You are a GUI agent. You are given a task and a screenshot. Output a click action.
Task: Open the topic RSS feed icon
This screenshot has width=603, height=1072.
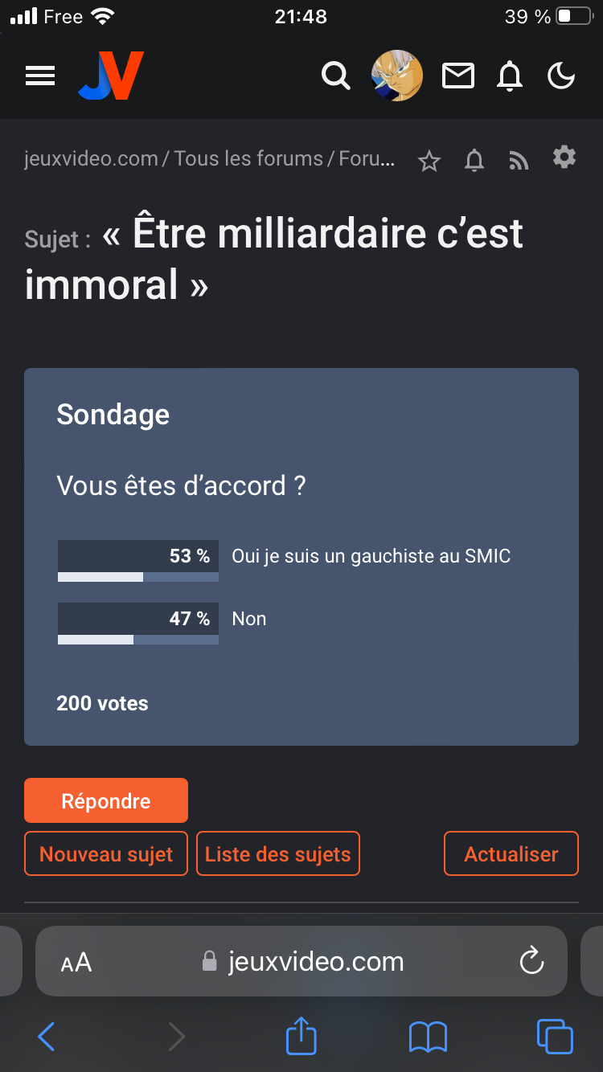pos(519,162)
